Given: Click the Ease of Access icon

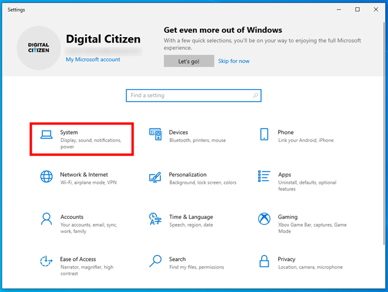Looking at the screenshot, I should (x=47, y=261).
